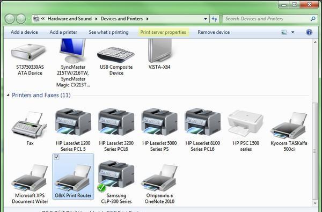Select the HP LaserJet 5000 Series PS printer

coord(159,122)
